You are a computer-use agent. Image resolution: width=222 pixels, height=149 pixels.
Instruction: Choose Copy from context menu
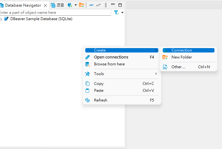(x=122, y=84)
